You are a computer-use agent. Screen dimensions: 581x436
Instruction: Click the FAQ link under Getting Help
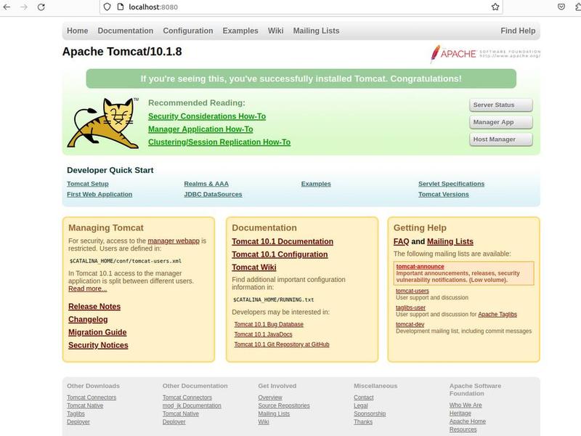pyautogui.click(x=401, y=242)
